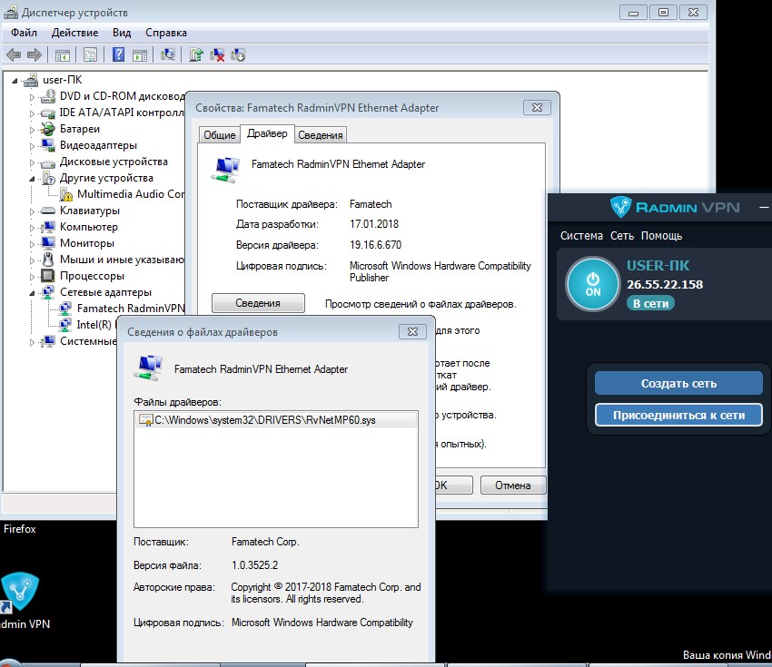Click the Disable device toolbar icon
This screenshot has height=667, width=772.
[238, 54]
